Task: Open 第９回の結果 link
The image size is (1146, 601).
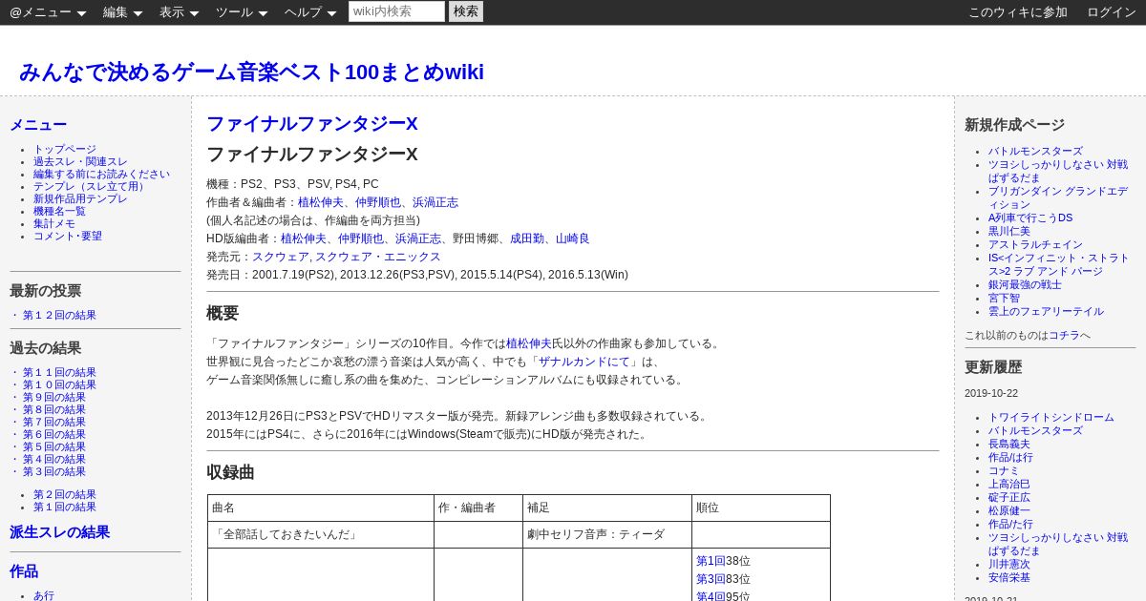Action: click(x=54, y=398)
